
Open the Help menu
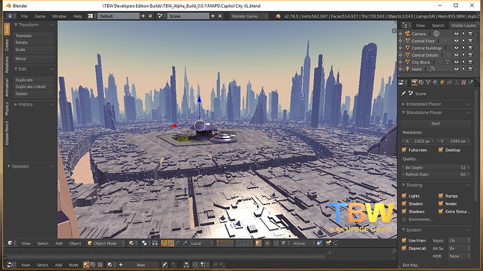coord(77,16)
